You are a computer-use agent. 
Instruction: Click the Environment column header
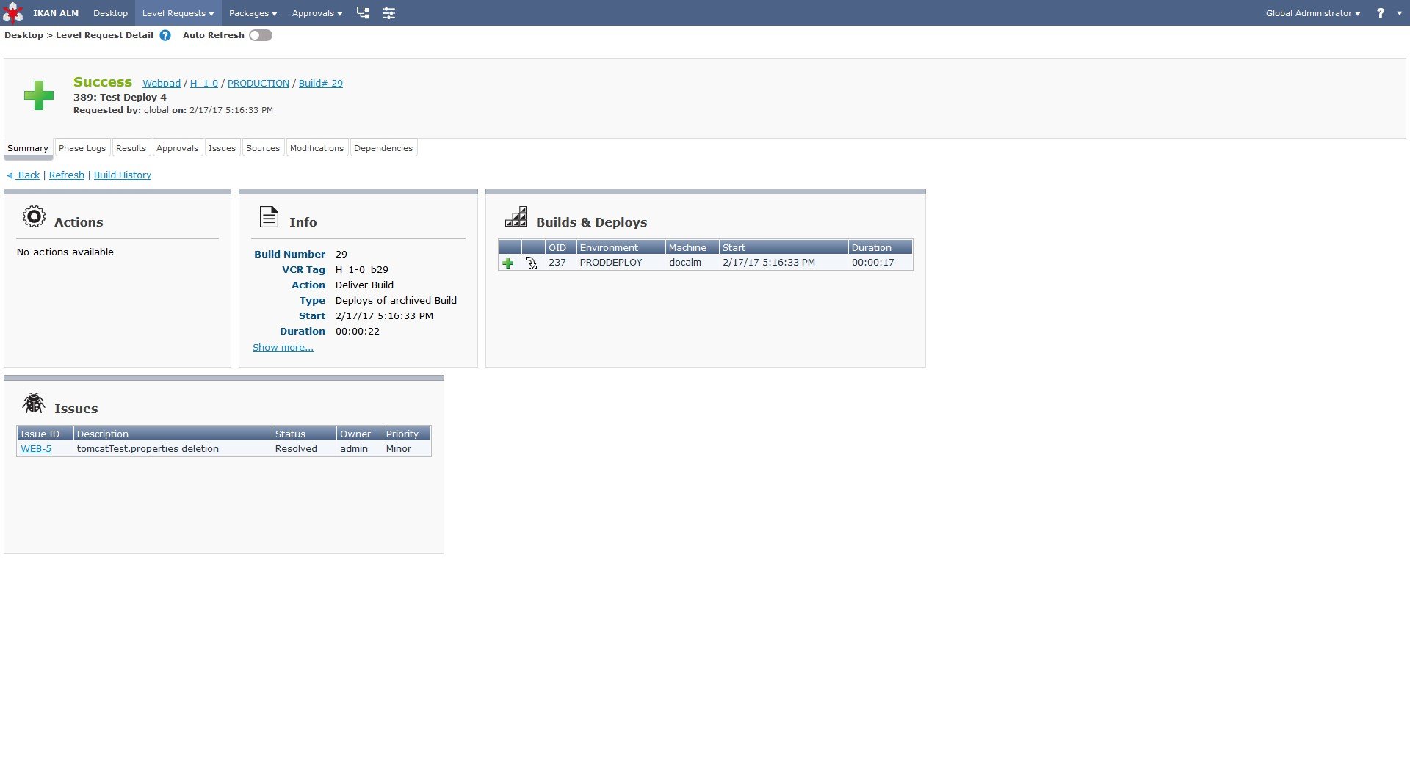click(621, 248)
